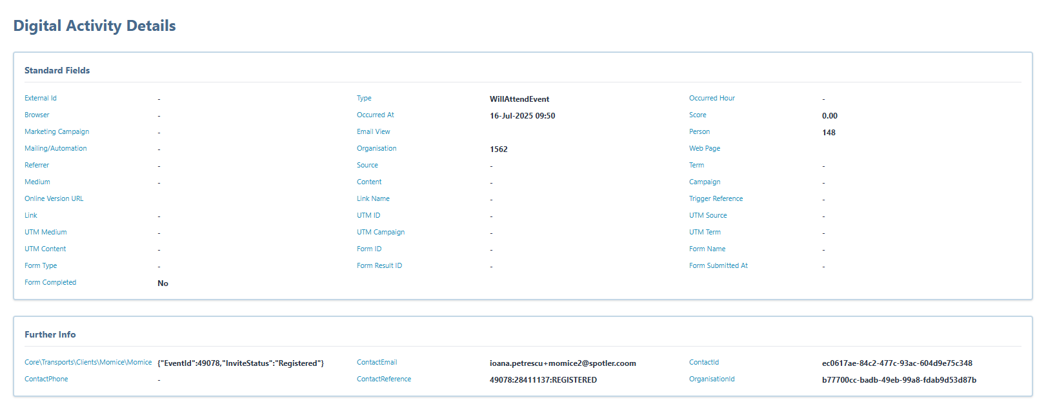1046x411 pixels.
Task: Select the Further Info section title
Action: tap(50, 334)
